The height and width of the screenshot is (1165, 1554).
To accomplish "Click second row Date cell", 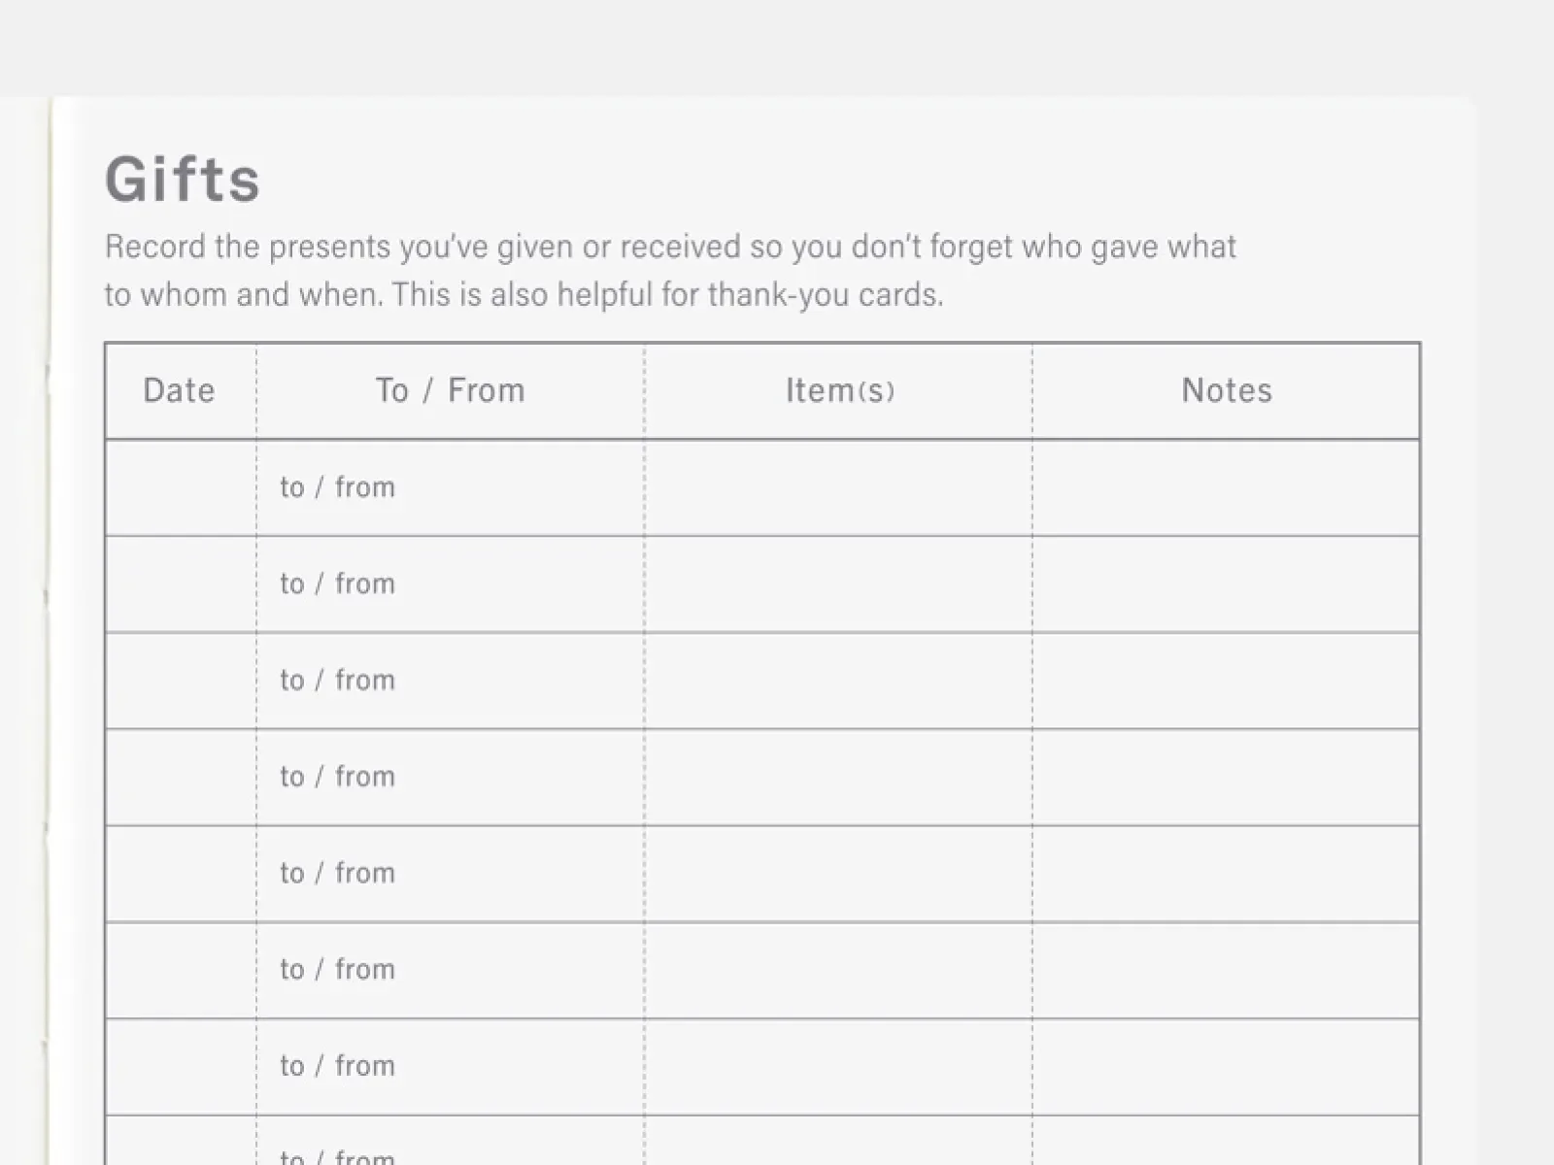I will coord(181,584).
